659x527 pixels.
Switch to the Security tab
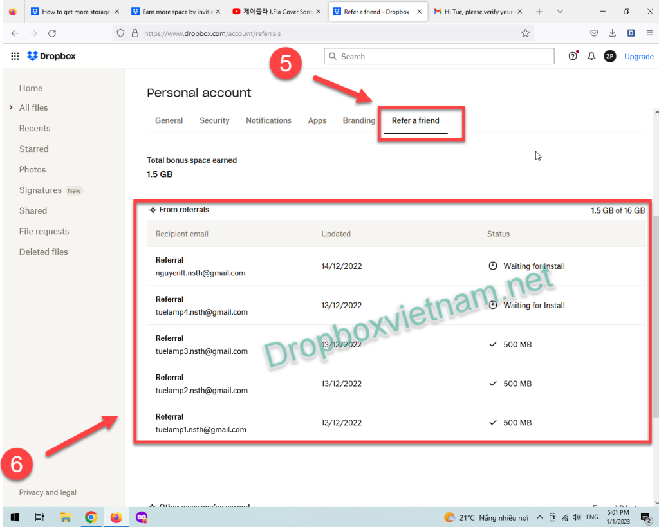pyautogui.click(x=214, y=120)
